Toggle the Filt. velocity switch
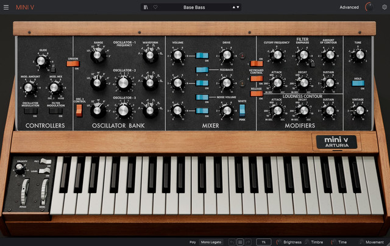 coord(46,161)
